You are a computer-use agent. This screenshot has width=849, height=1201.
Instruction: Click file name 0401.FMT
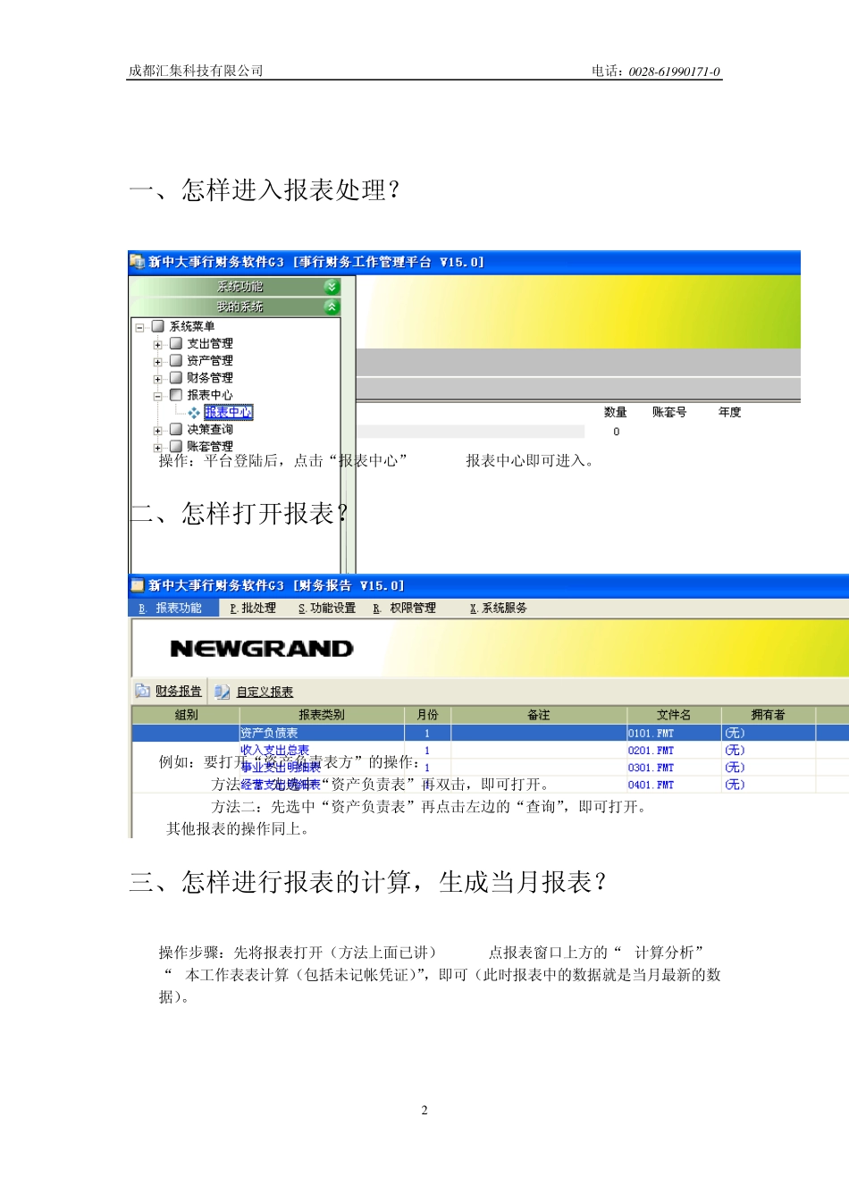point(651,785)
